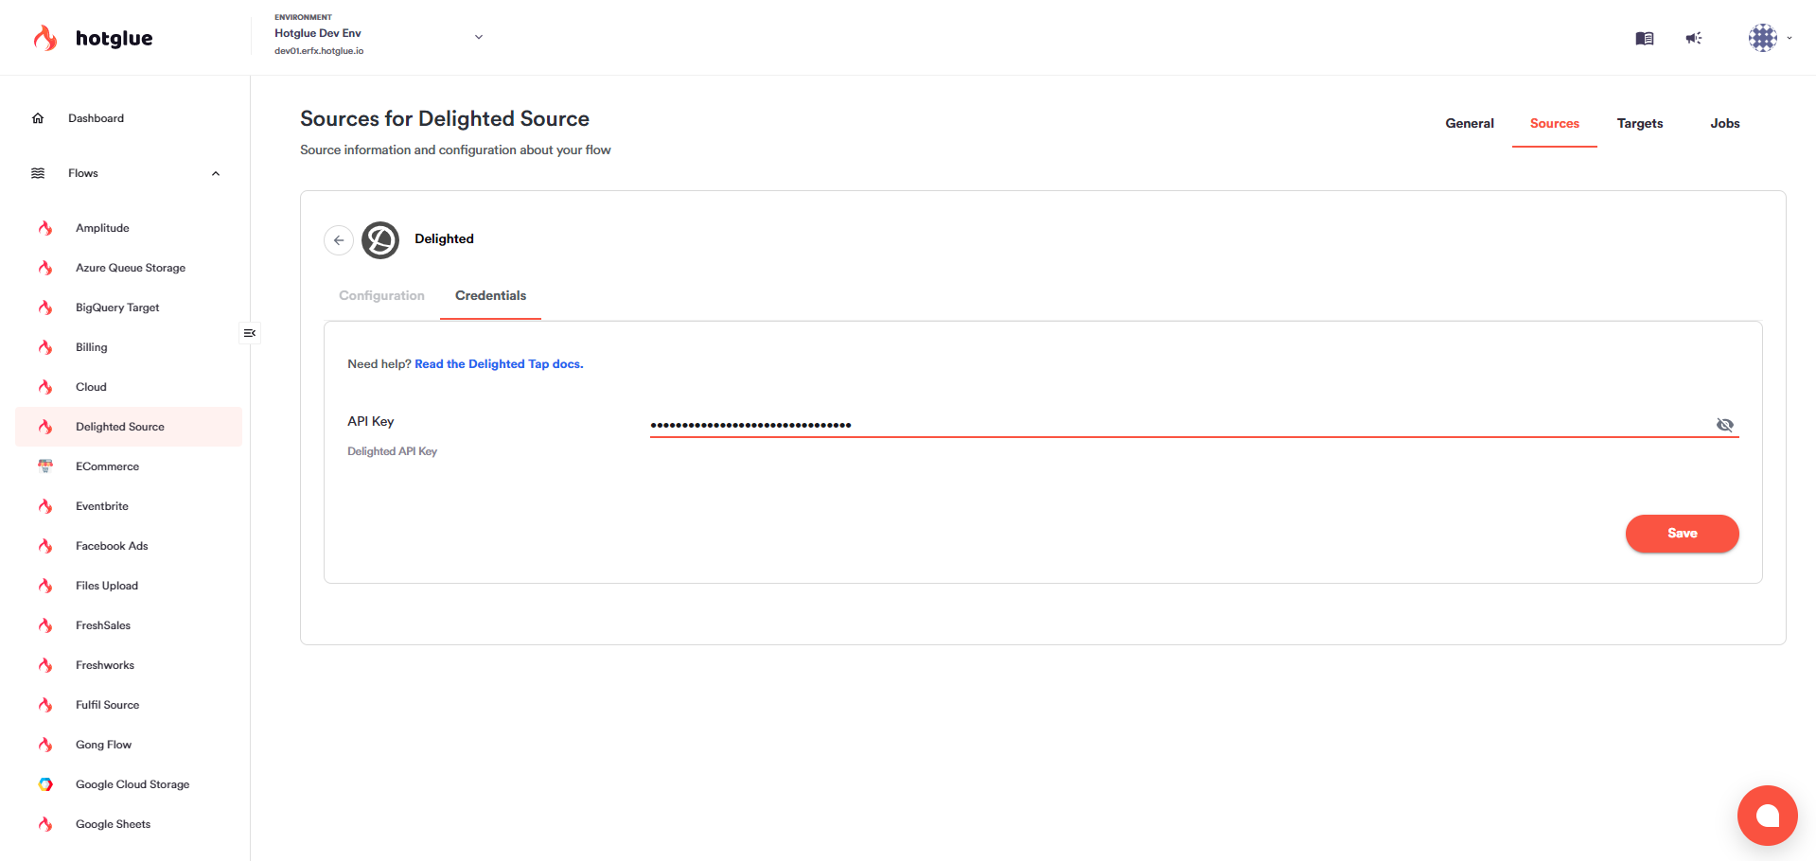The image size is (1816, 861).
Task: Open the chat support bubble
Action: (1767, 815)
